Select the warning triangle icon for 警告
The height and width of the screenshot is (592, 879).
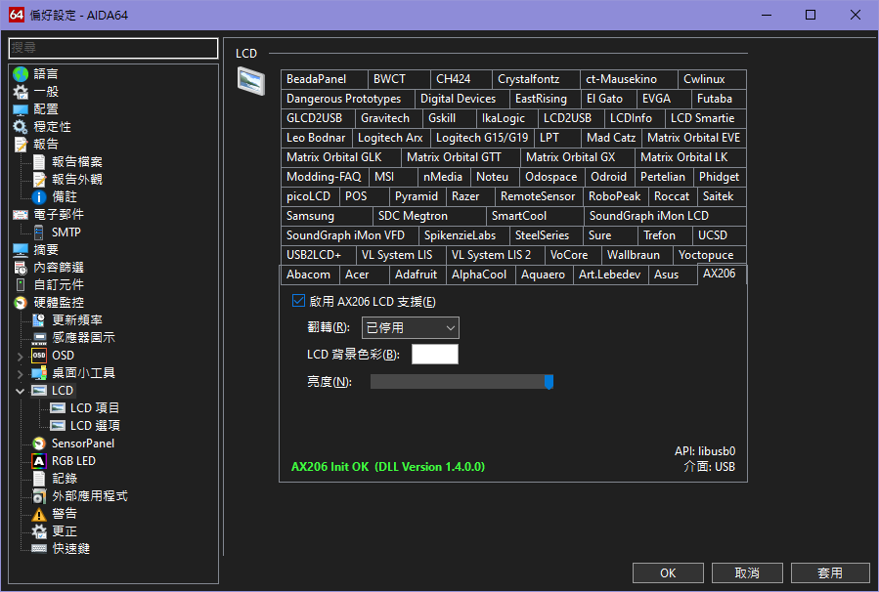click(39, 514)
